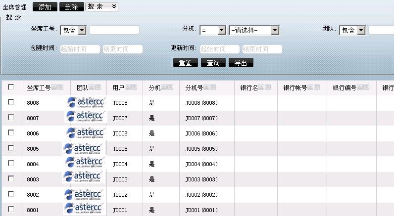This screenshot has height=216, width=394.
Task: Sort 坐席工号 column descending
Action: tap(60, 87)
